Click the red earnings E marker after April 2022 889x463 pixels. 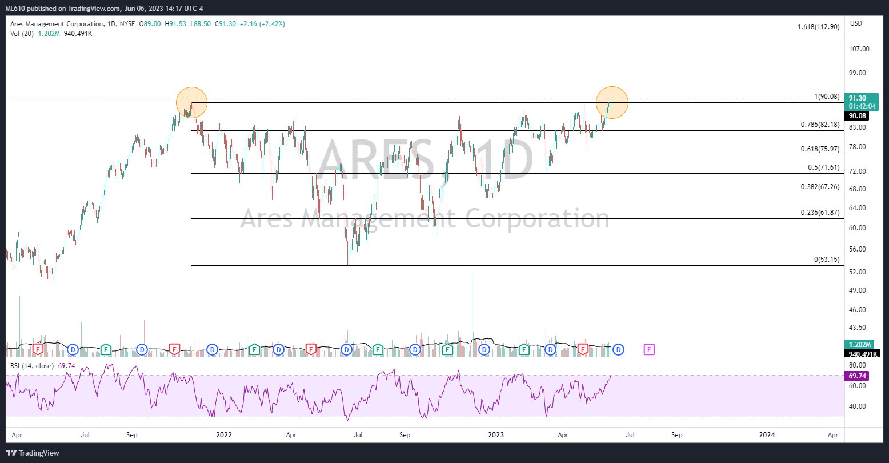(x=311, y=349)
